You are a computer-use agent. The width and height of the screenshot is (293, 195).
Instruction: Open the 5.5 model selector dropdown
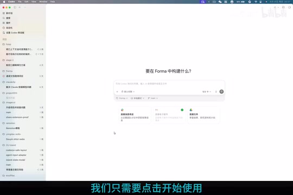pos(207,92)
